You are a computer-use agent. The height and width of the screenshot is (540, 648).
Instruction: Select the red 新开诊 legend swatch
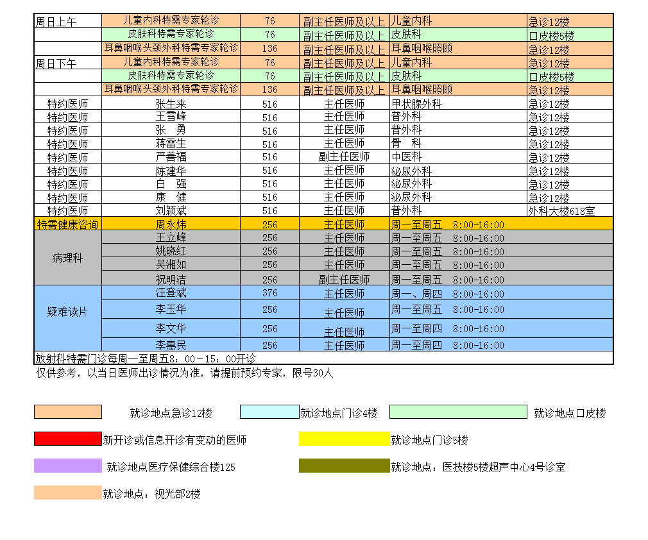pos(68,439)
